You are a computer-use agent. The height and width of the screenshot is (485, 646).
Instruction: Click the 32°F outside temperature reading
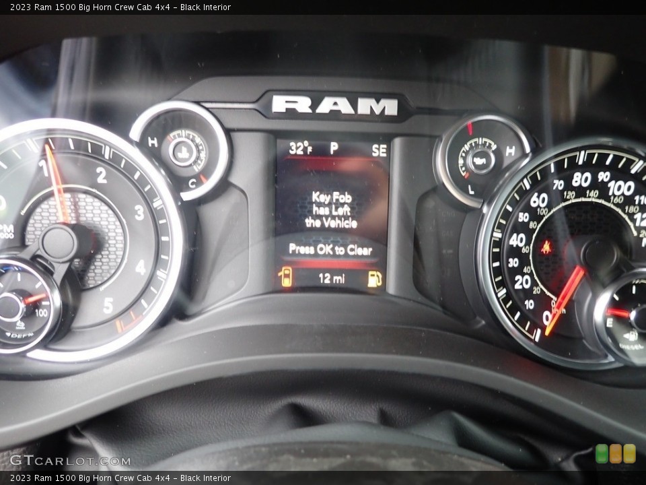tap(300, 148)
